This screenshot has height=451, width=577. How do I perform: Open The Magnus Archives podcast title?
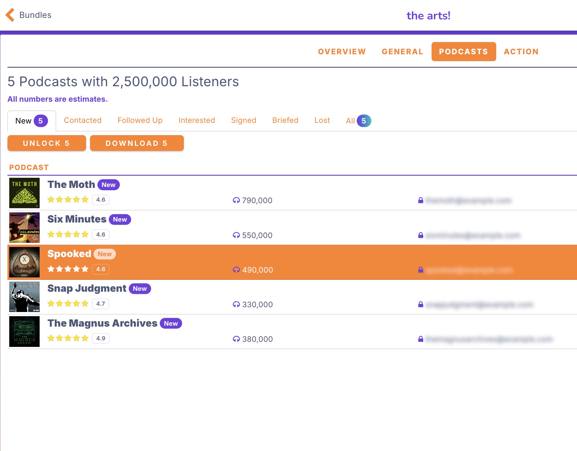102,323
